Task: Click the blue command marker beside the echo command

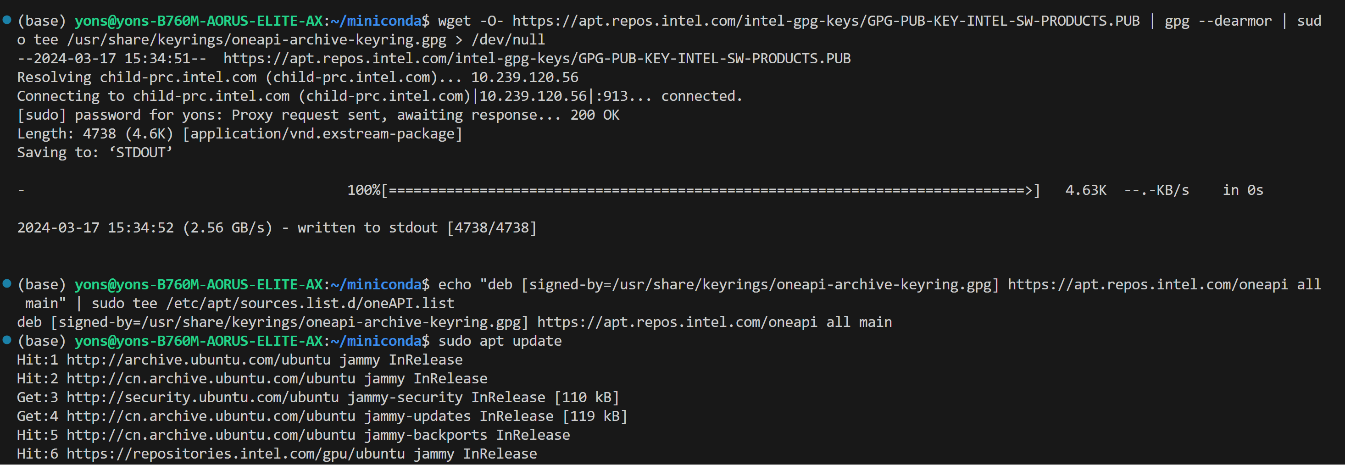Action: (7, 283)
